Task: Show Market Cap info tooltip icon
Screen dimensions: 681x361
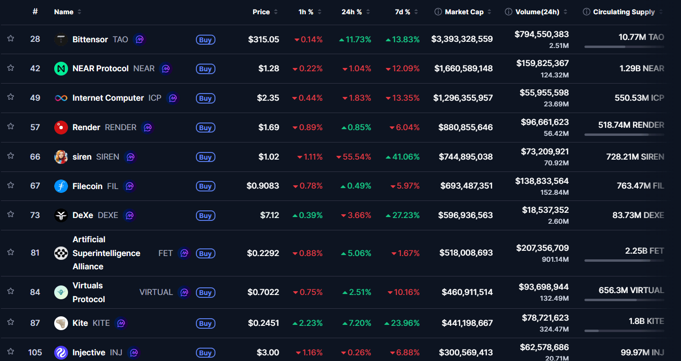Action: 438,12
